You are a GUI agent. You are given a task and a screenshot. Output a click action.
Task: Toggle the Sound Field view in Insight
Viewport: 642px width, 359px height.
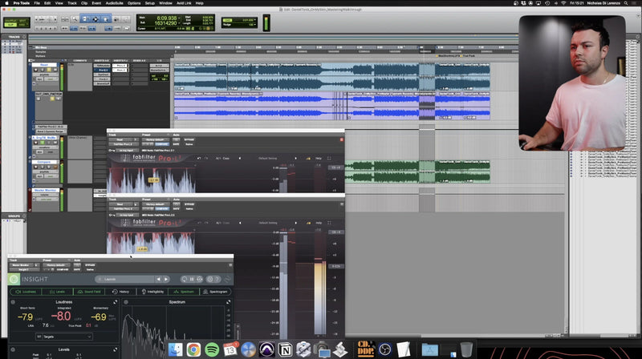(x=88, y=292)
